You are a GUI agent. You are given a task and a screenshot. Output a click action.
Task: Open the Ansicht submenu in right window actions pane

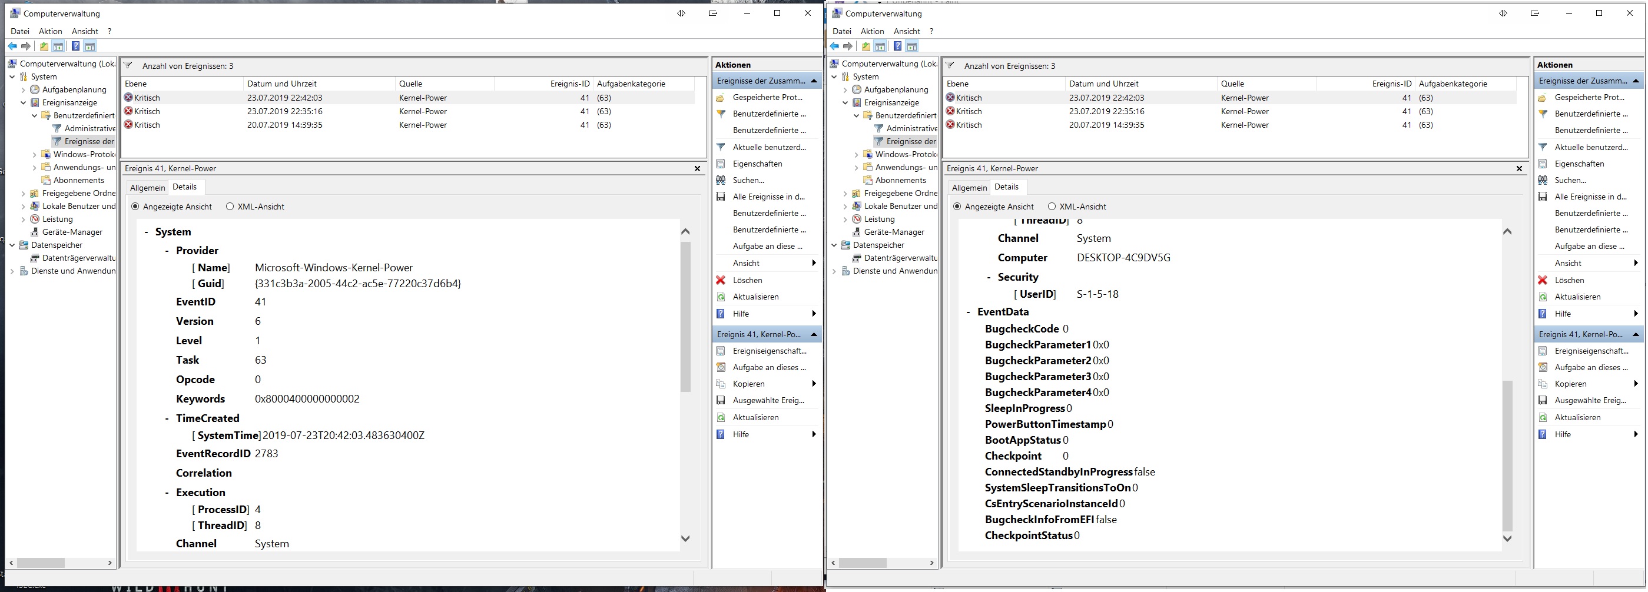(1589, 264)
